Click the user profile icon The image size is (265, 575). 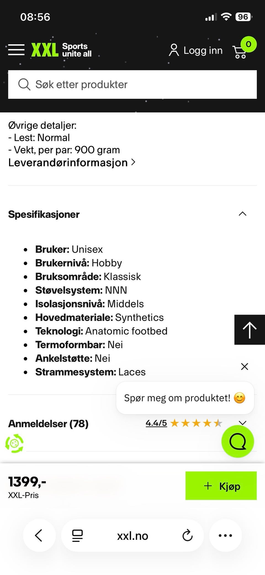point(174,50)
